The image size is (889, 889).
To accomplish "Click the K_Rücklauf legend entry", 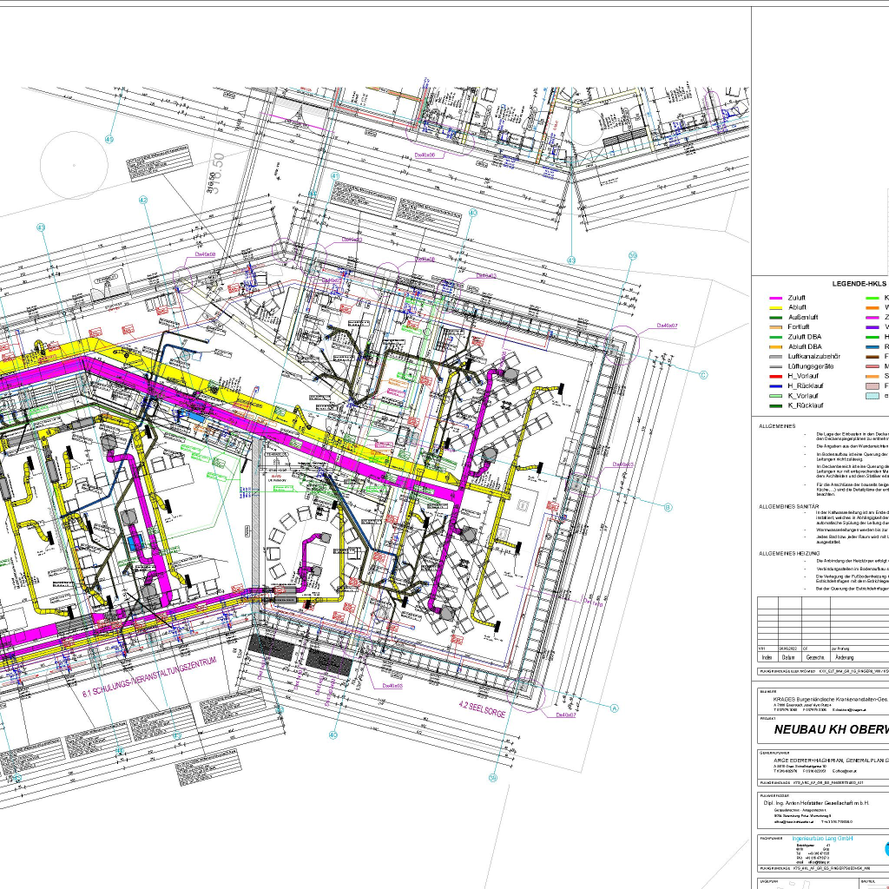I will pos(804,405).
